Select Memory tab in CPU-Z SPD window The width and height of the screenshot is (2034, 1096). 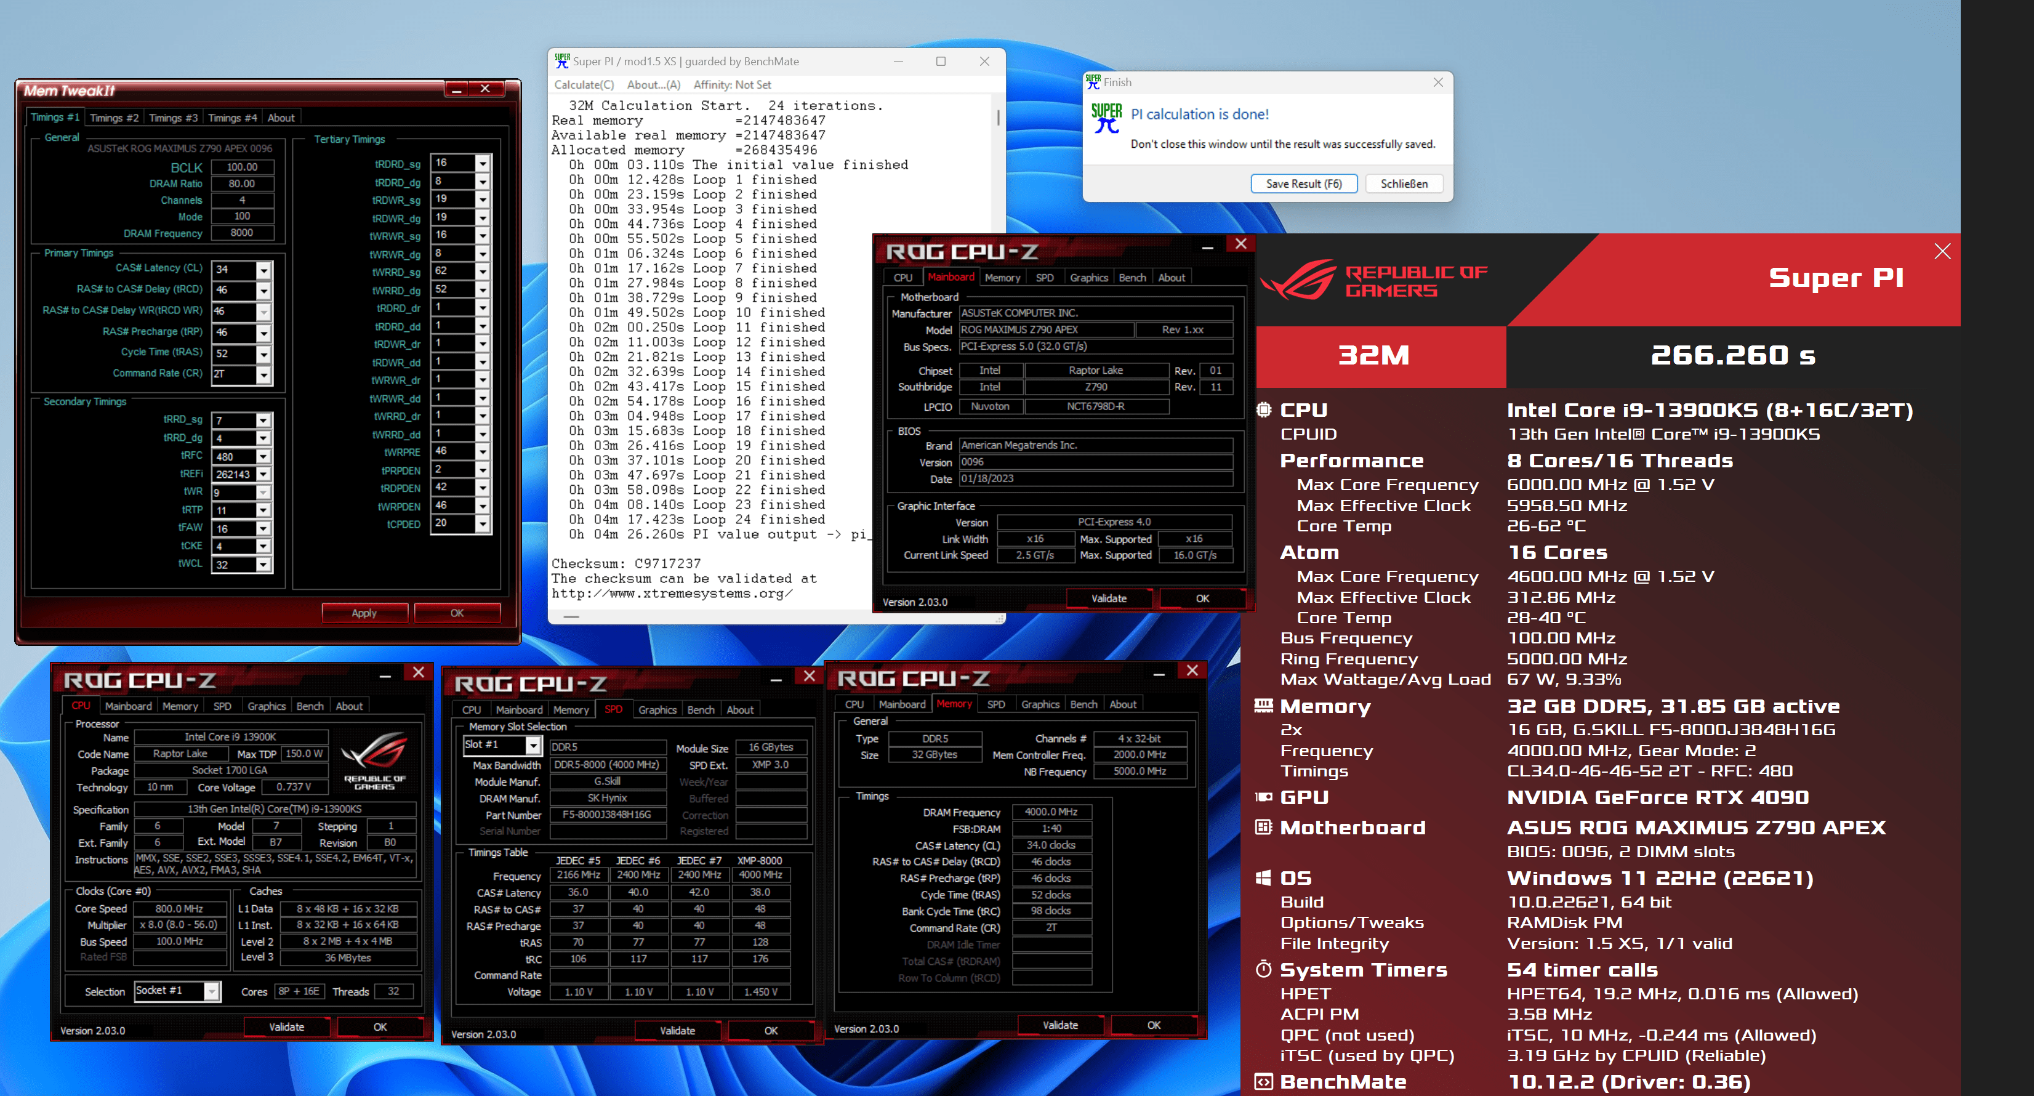(571, 710)
